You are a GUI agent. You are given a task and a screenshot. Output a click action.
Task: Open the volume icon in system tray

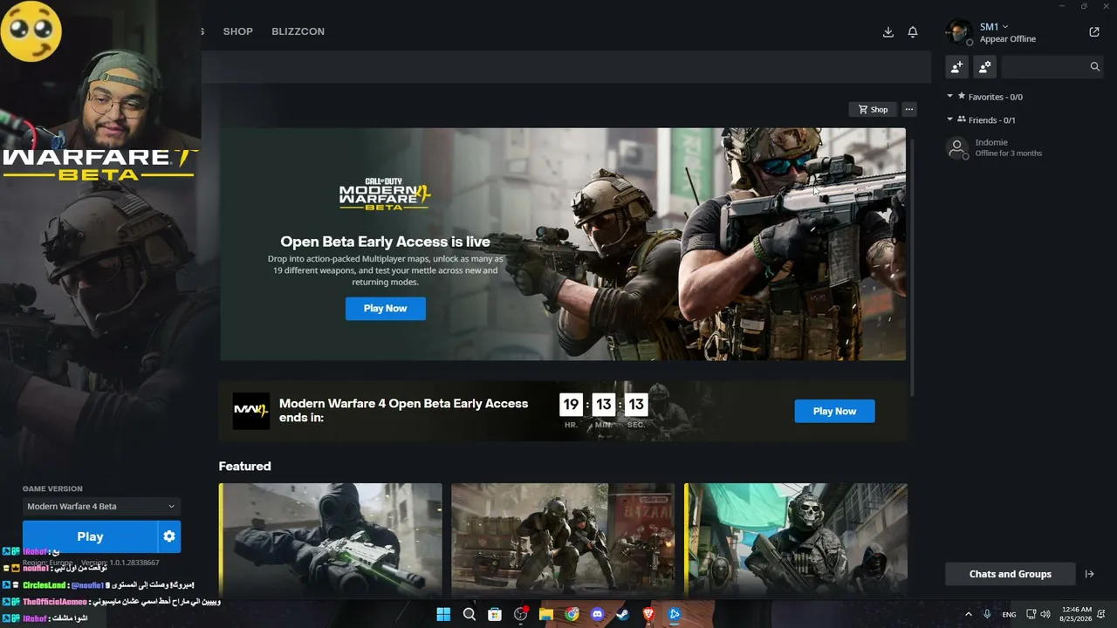coord(1045,614)
